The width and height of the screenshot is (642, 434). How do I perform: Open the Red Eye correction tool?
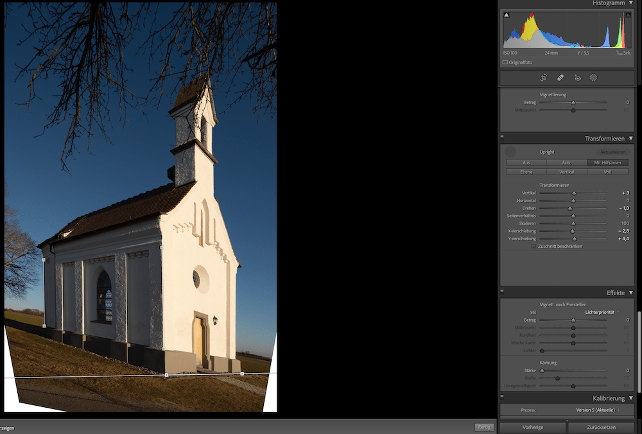[577, 78]
